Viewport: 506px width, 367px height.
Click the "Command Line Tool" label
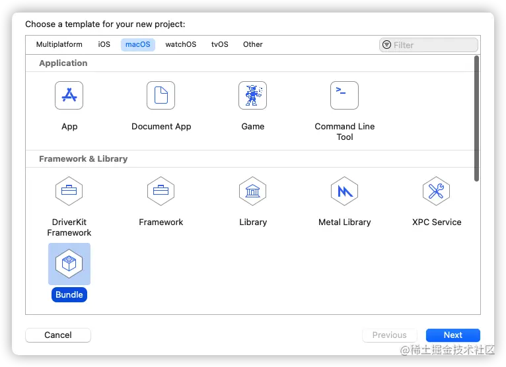(x=345, y=131)
